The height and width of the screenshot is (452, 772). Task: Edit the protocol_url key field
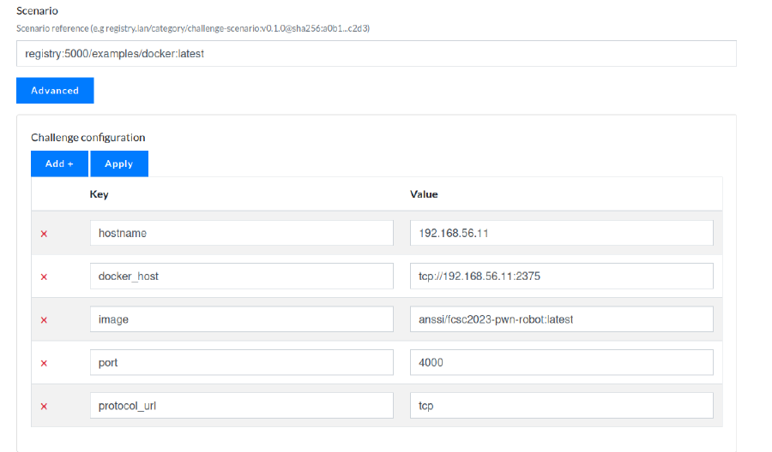241,405
